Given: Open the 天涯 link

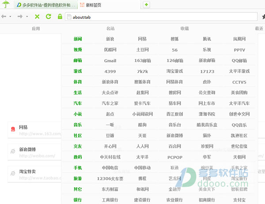Looking at the screenshot, I should click(142, 136).
